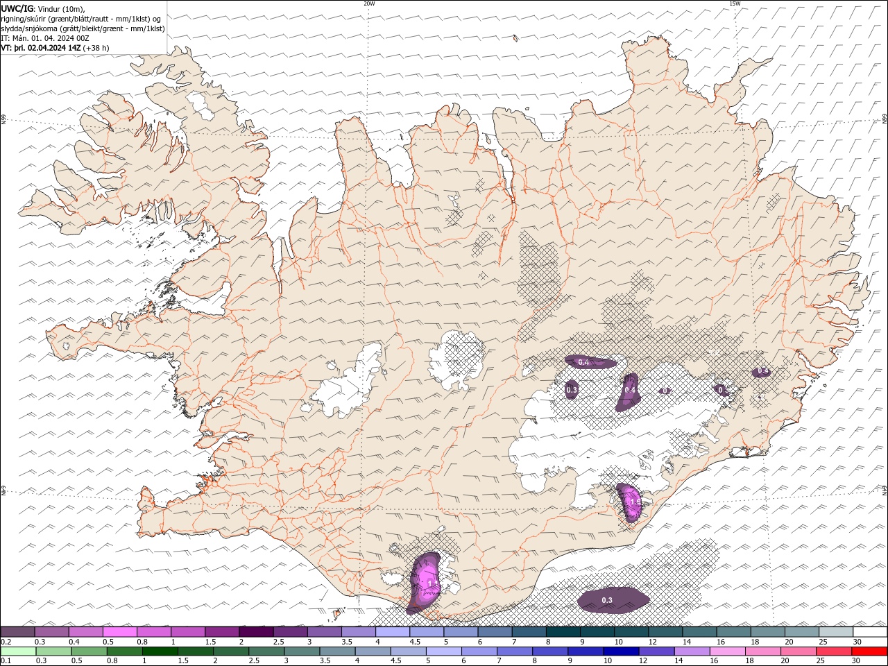The height and width of the screenshot is (666, 888).
Task: Click the 1.5 label in the southeast pink snow blob
Action: click(x=634, y=501)
